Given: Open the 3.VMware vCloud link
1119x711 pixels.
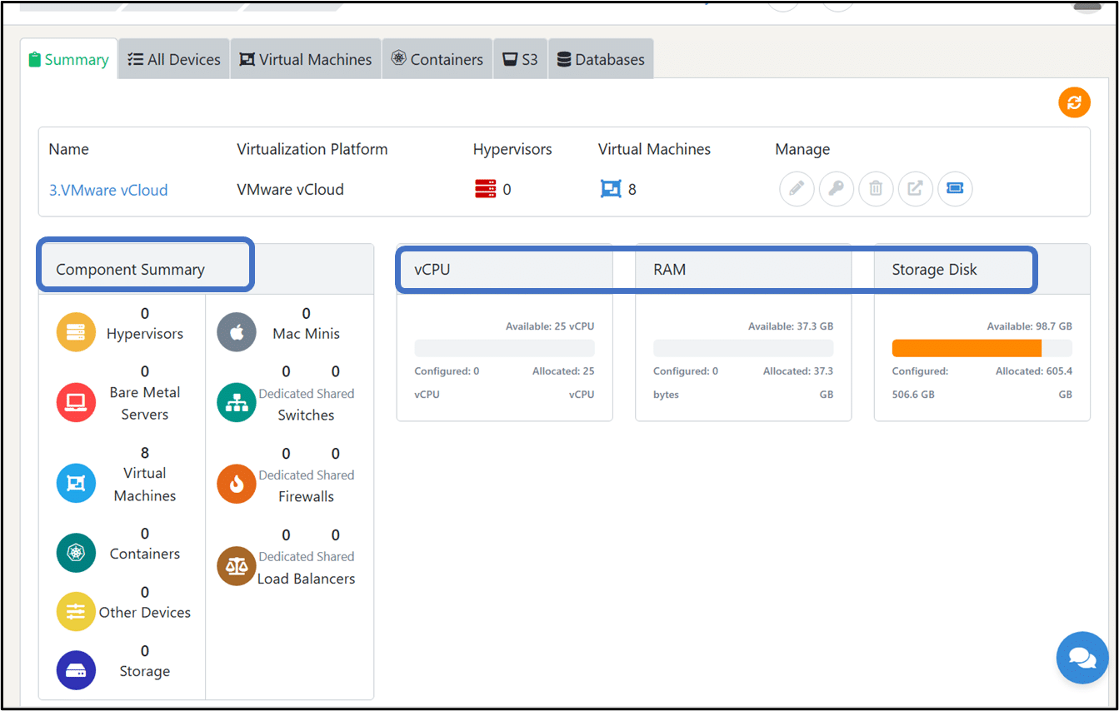Looking at the screenshot, I should (108, 190).
